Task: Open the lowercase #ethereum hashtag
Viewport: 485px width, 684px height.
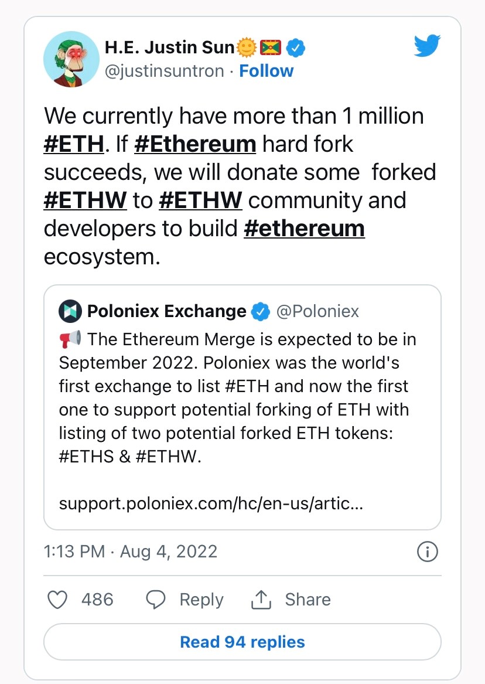Action: pos(304,229)
